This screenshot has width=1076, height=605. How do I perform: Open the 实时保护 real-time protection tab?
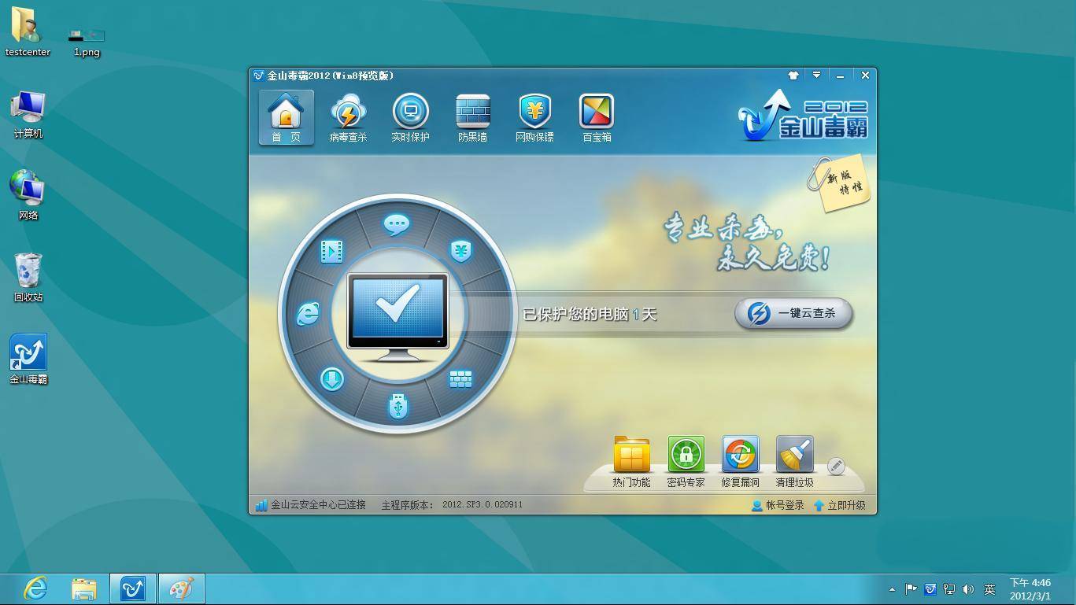point(410,118)
